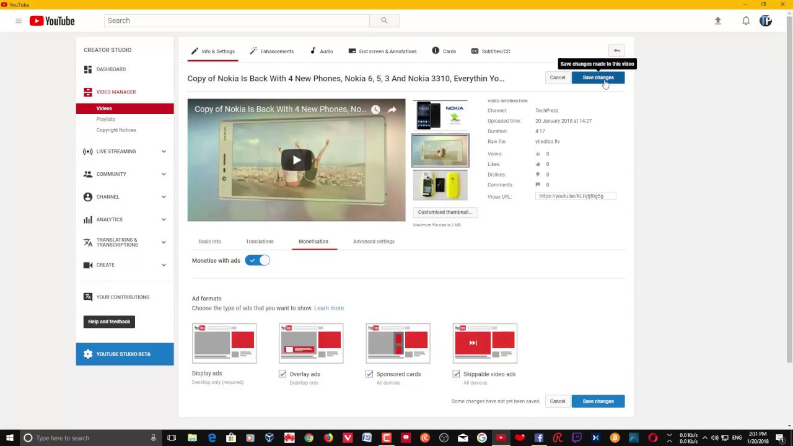The width and height of the screenshot is (793, 446).
Task: Click the Windows Start button
Action: 10,438
